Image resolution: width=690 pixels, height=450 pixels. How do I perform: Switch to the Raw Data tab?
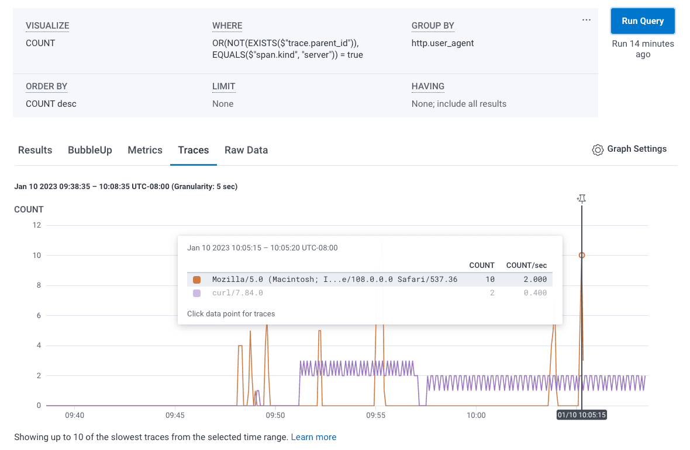246,150
